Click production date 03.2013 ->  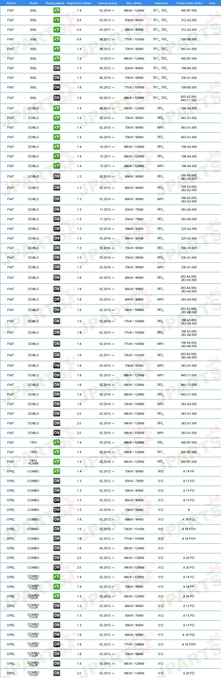tap(107, 20)
